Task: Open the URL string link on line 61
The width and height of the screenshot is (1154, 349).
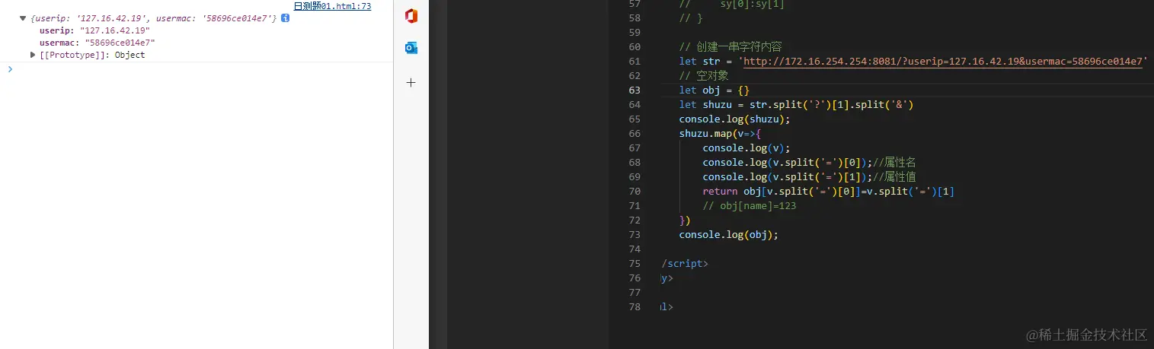Action: pyautogui.click(x=942, y=62)
